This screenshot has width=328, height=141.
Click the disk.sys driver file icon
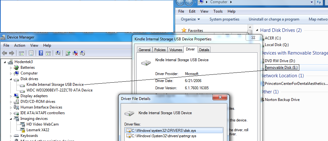coord(128,131)
